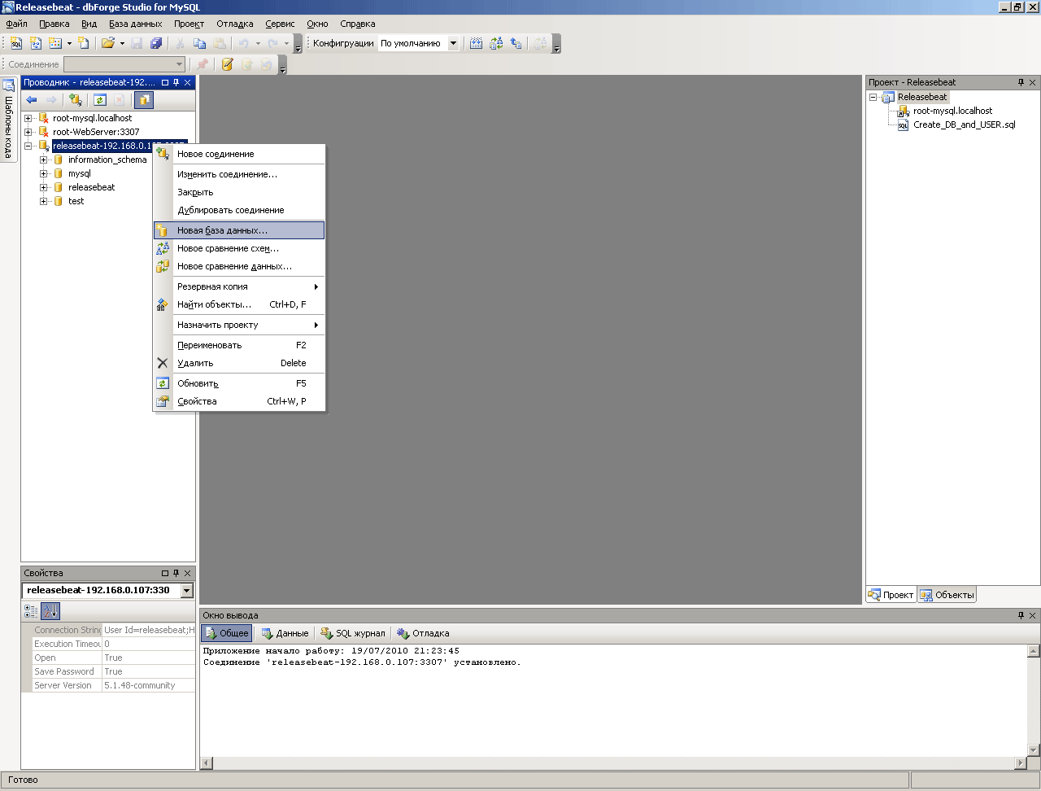Choose Дублировать соединение in the context menu
1041x791 pixels.
click(239, 210)
